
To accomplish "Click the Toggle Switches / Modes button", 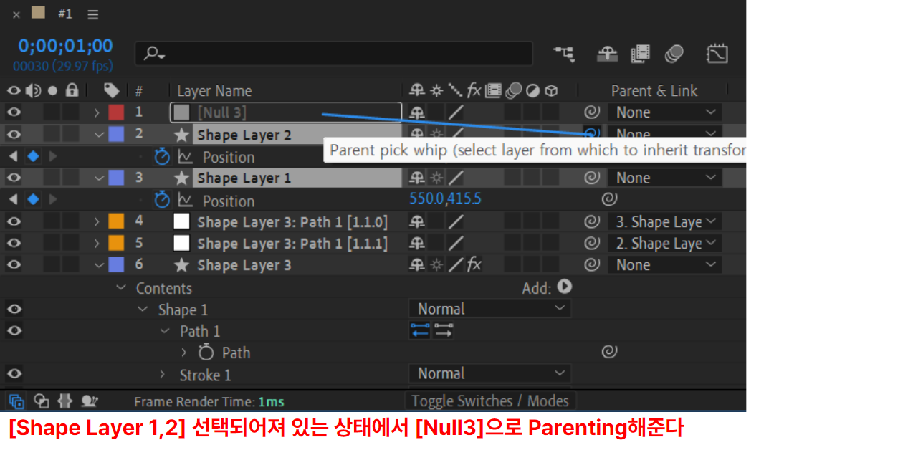I will [489, 400].
